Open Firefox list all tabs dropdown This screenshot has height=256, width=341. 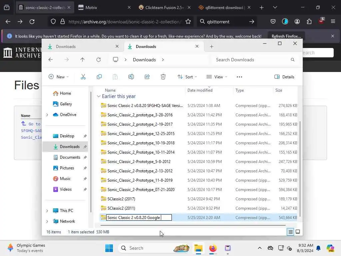[275, 7]
